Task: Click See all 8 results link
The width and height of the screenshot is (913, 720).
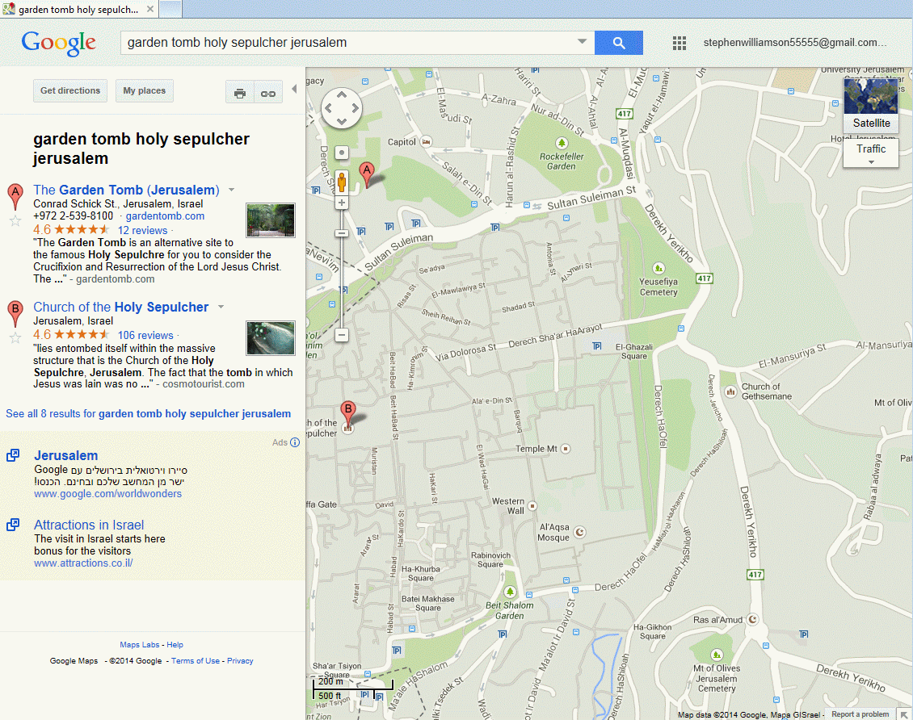Action: [x=149, y=413]
